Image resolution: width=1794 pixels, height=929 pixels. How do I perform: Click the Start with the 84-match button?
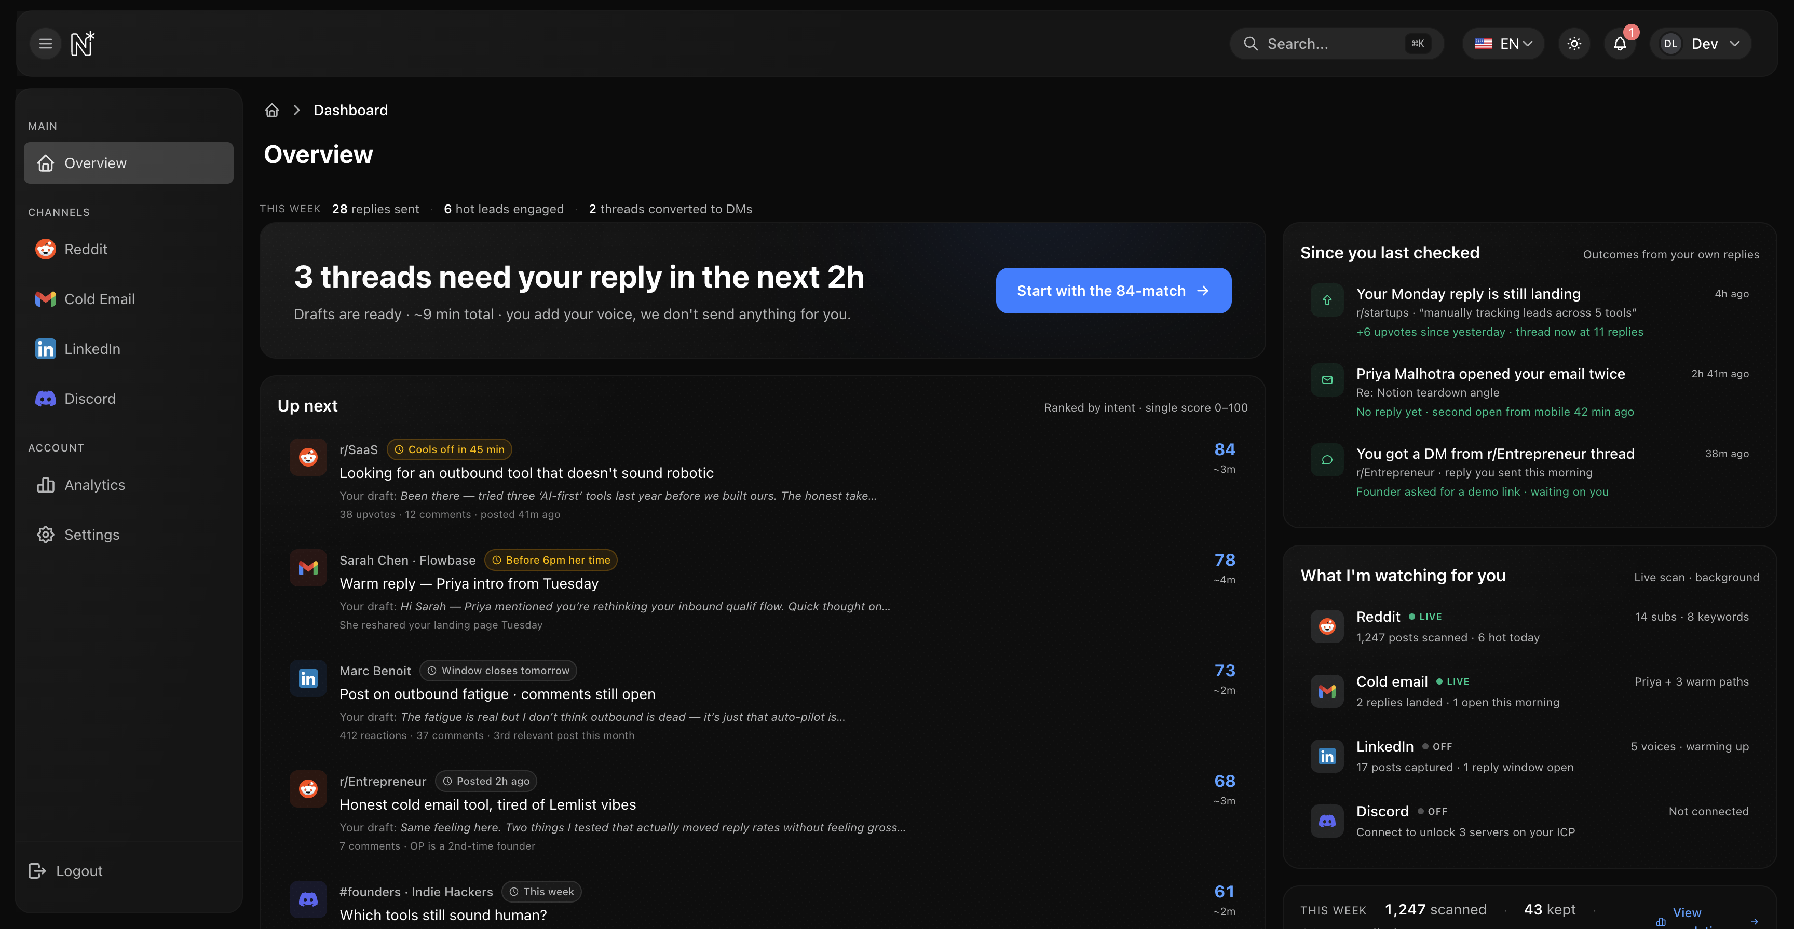point(1112,291)
